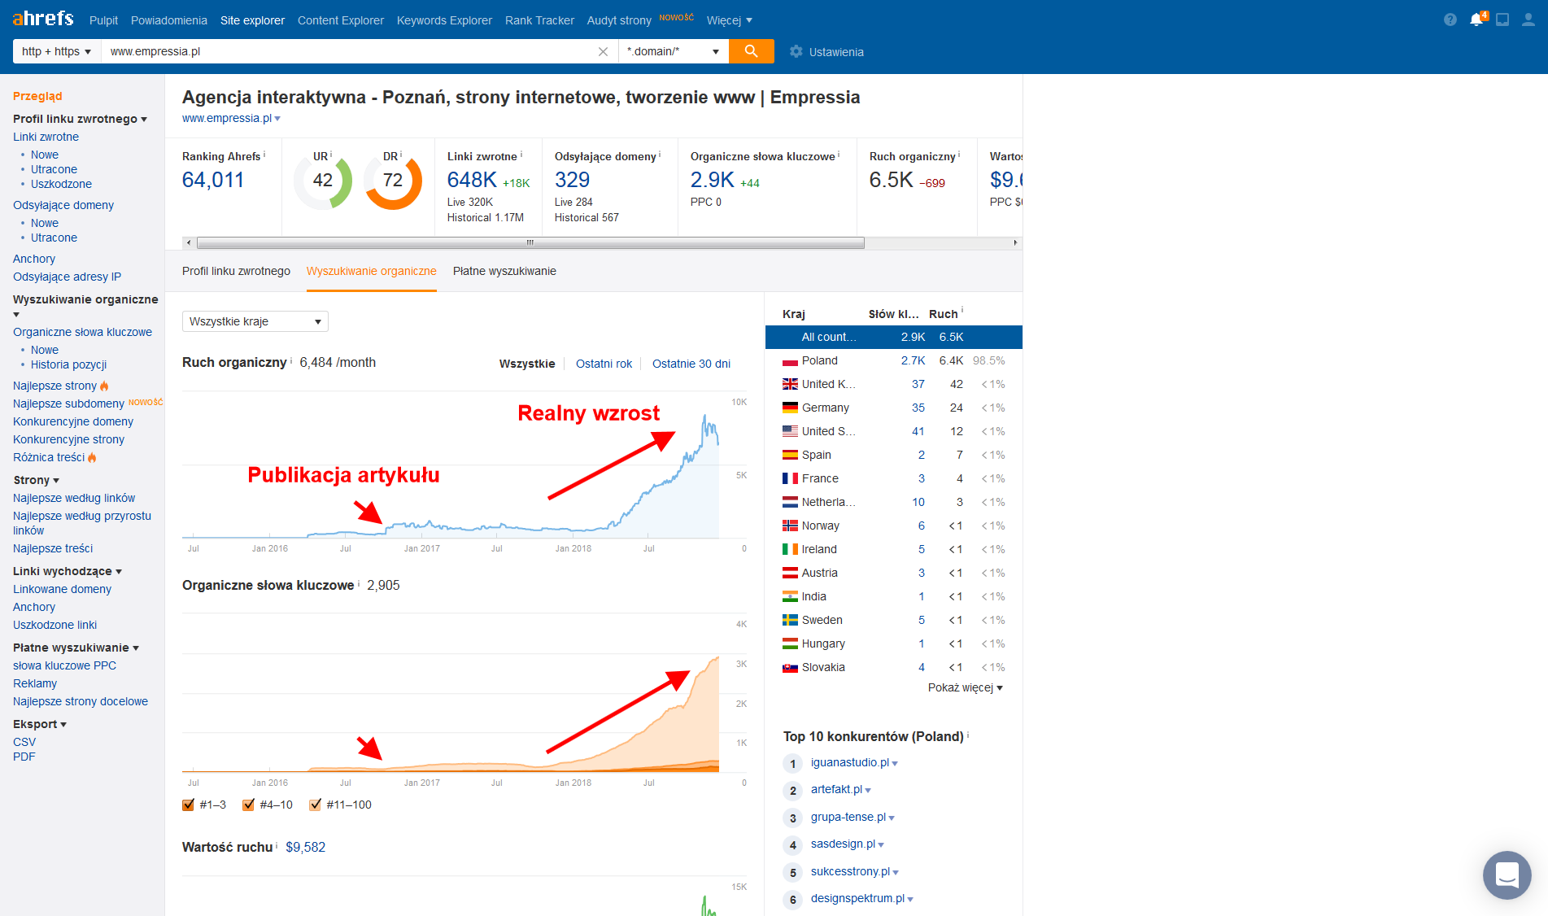
Task: Go to Content Explorer
Action: tap(341, 20)
